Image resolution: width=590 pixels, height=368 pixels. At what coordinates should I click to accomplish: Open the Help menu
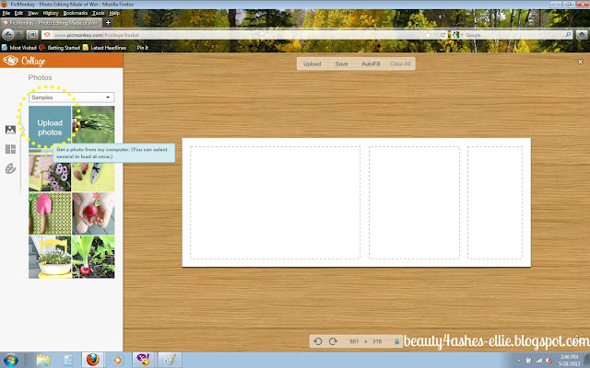[114, 13]
